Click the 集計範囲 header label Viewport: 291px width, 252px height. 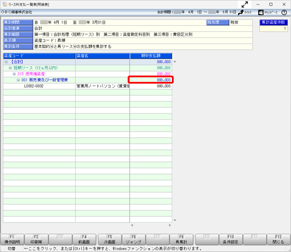[18, 35]
